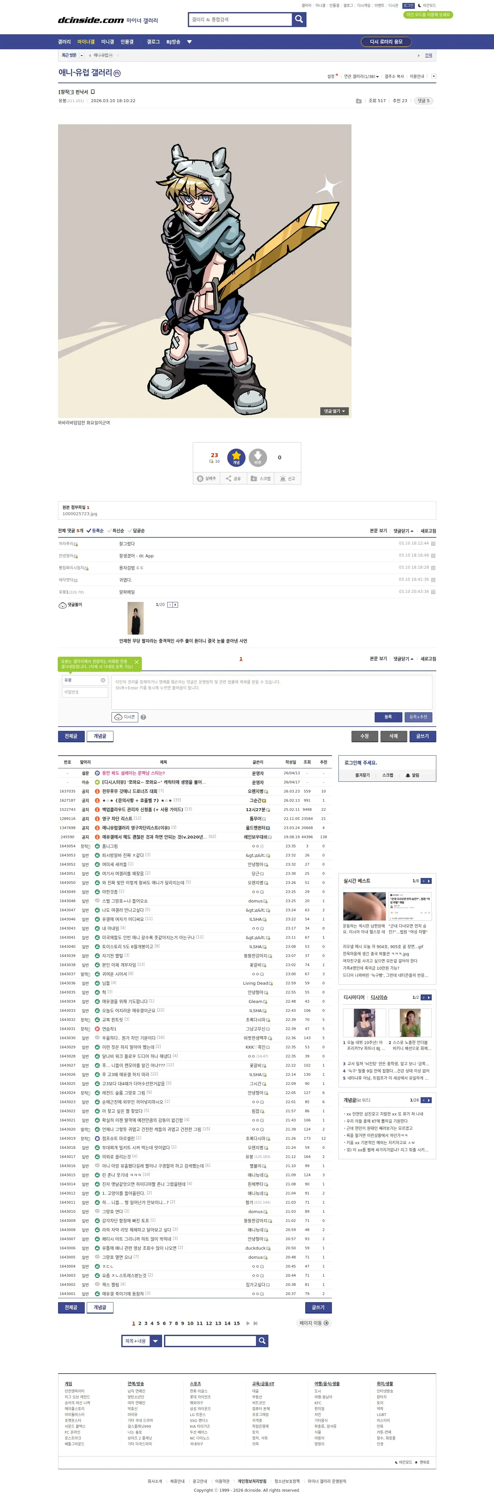494x1509 pixels.
Task: Open the 미니갤 nav menu
Action: click(108, 42)
